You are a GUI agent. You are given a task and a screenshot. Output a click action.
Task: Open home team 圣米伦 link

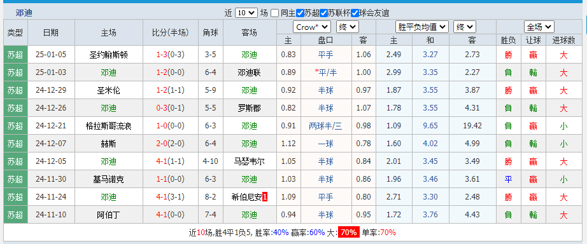pos(109,90)
